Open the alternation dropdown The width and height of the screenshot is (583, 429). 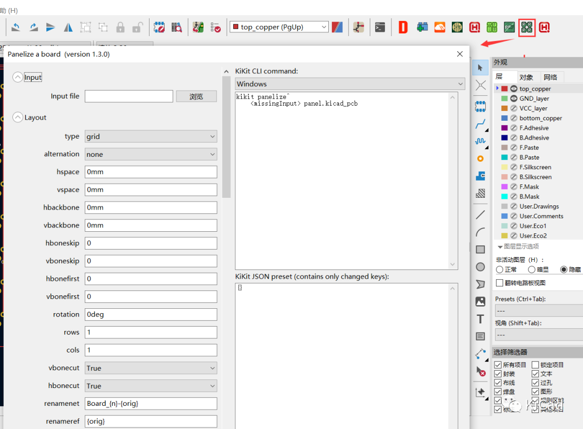click(x=151, y=154)
